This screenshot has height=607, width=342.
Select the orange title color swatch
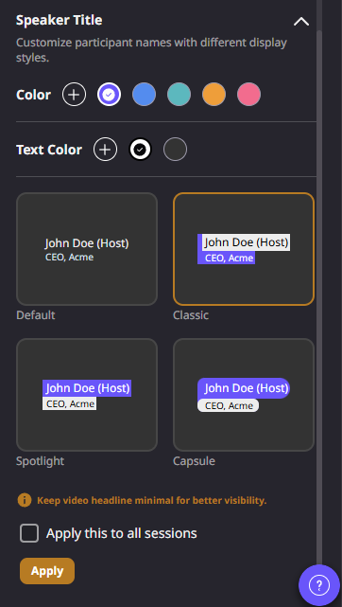214,94
